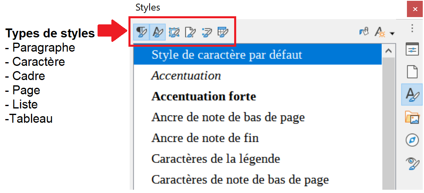Switch to Table Styles
This screenshot has width=424, height=193.
pos(223,32)
